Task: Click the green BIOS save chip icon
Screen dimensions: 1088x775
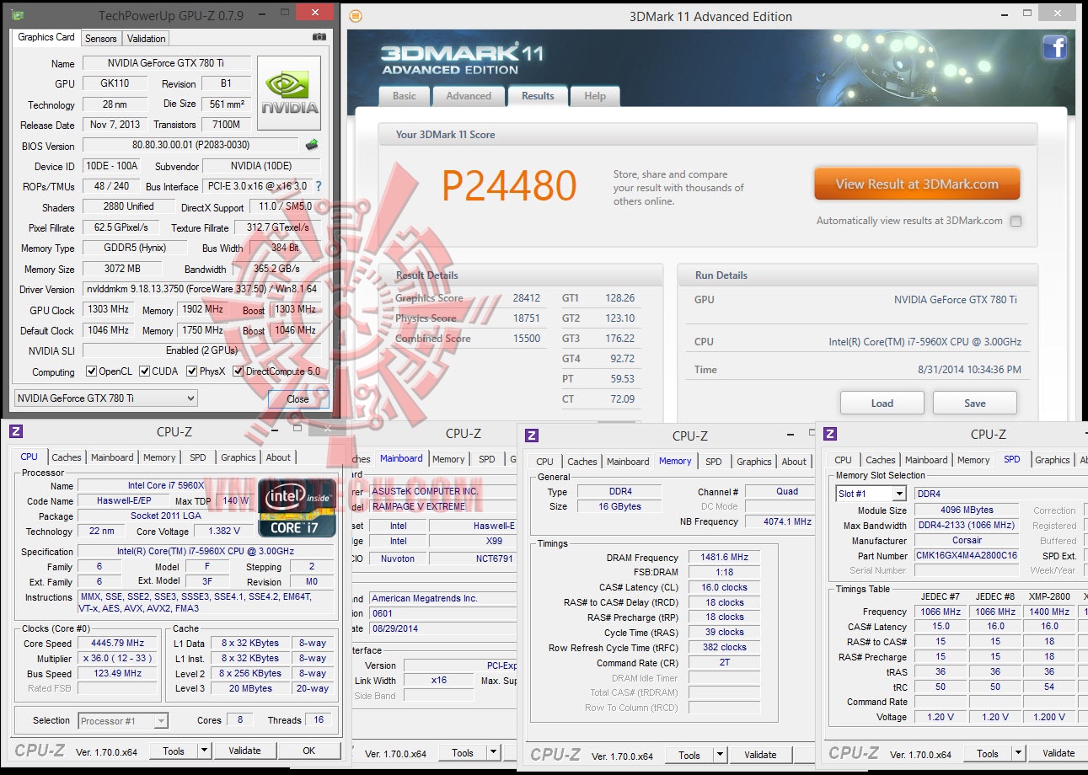Action: click(312, 145)
